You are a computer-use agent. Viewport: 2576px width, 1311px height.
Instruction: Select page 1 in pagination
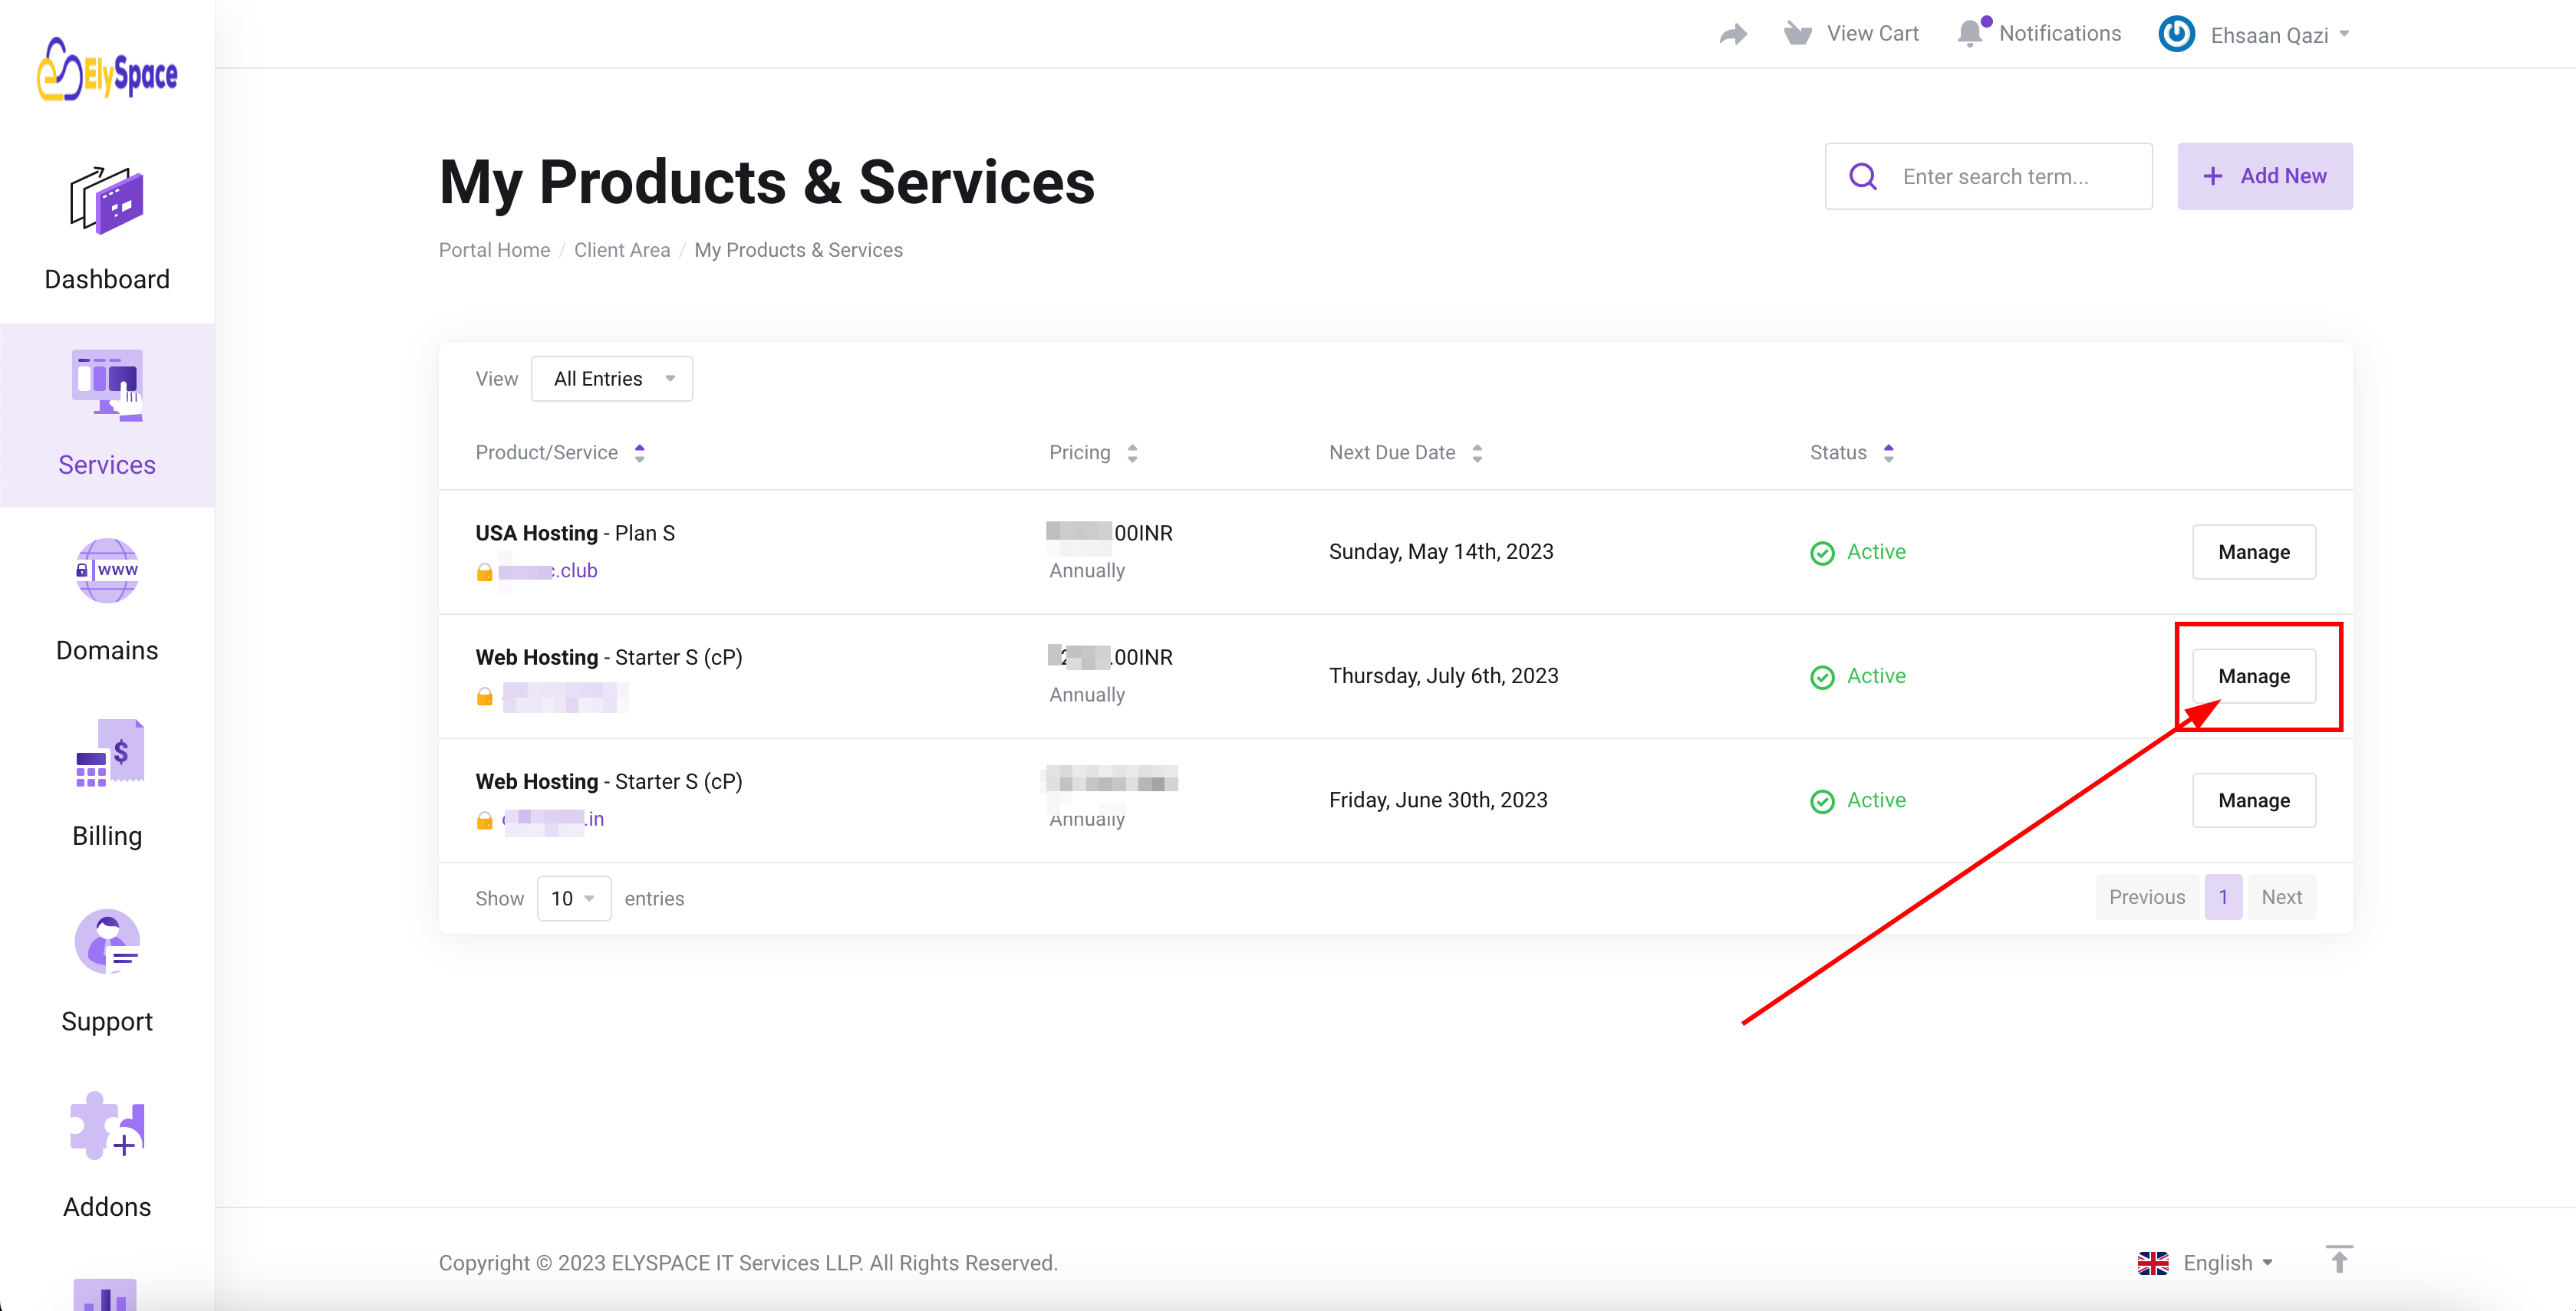click(x=2223, y=897)
